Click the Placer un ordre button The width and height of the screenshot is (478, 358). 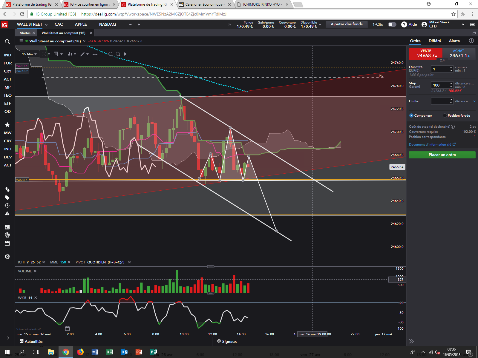tap(442, 155)
